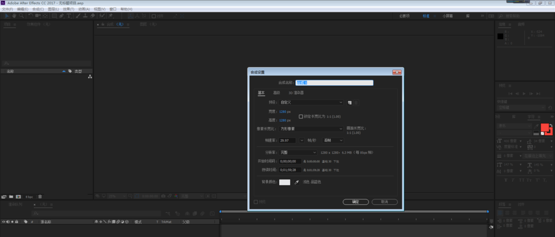The width and height of the screenshot is (555, 237).
Task: Toggle the 预览 checkbox in dialog
Action: pyautogui.click(x=256, y=202)
